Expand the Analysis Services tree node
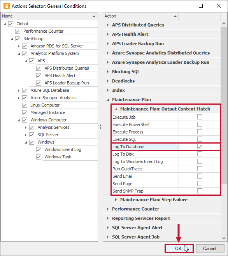 (x=26, y=128)
